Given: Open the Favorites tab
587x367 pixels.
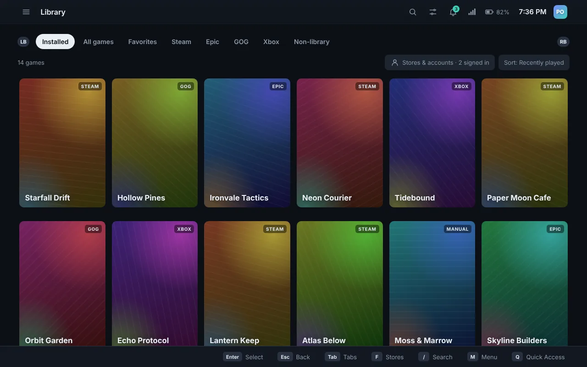Looking at the screenshot, I should coord(143,42).
